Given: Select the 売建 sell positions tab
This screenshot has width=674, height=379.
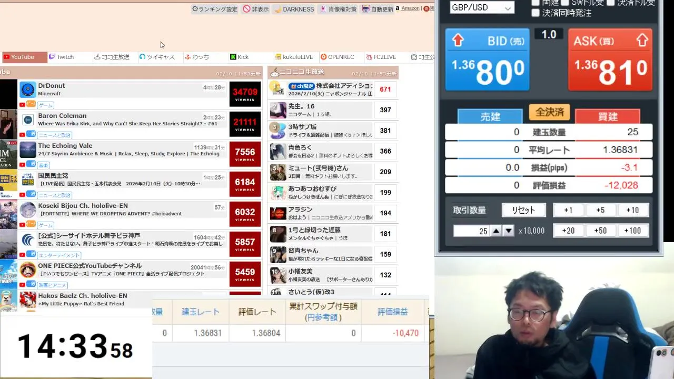Looking at the screenshot, I should tap(490, 116).
